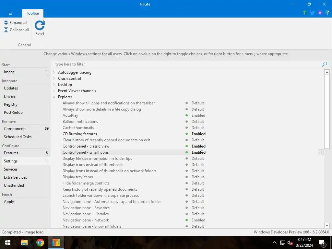Go to the Apply page

tap(26, 202)
